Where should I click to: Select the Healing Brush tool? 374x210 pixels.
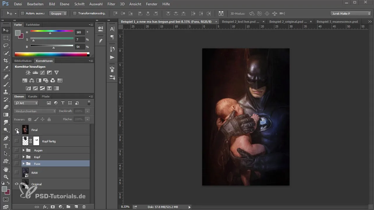tap(6, 77)
